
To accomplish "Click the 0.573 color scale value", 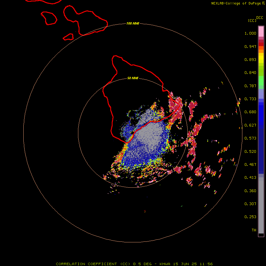I will (250, 138).
